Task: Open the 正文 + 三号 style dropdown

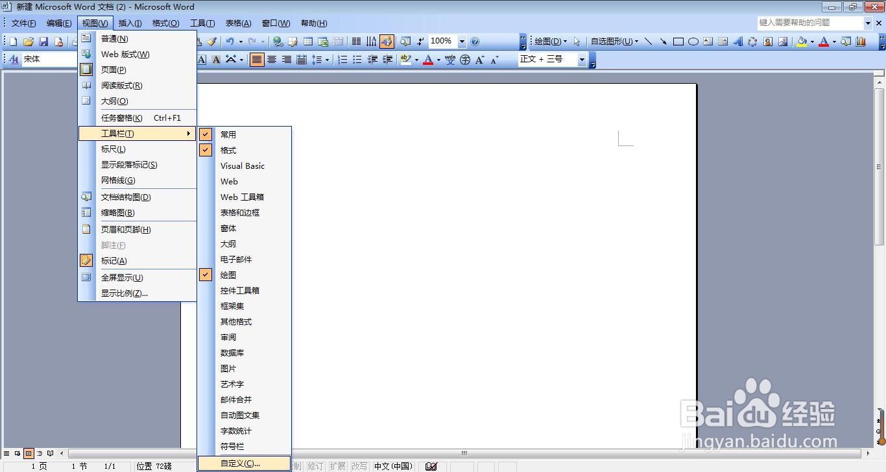Action: click(x=582, y=60)
